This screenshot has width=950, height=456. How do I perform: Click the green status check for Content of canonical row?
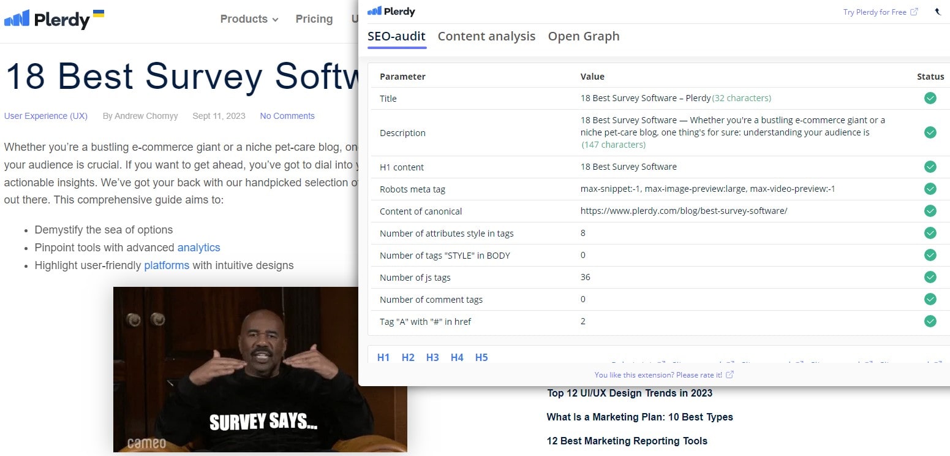[930, 211]
